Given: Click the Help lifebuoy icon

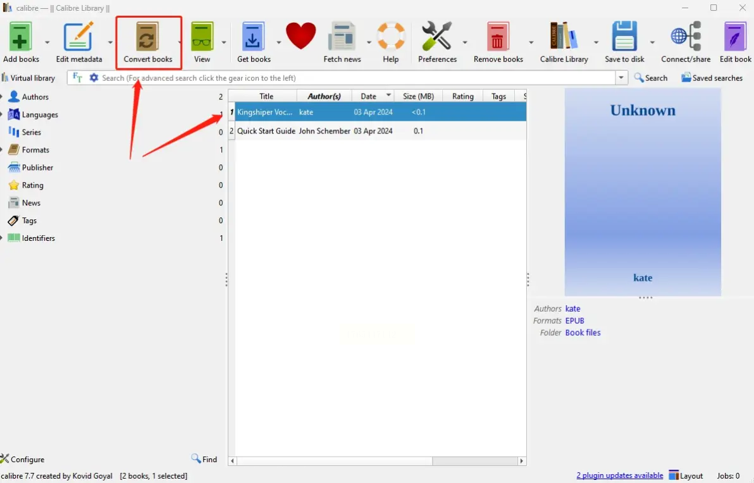Looking at the screenshot, I should (391, 37).
